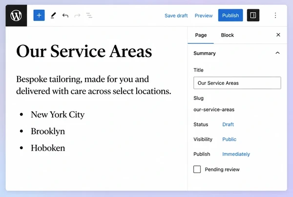The image size is (293, 197).
Task: Select the pencil Tools icon
Action: [x=53, y=15]
